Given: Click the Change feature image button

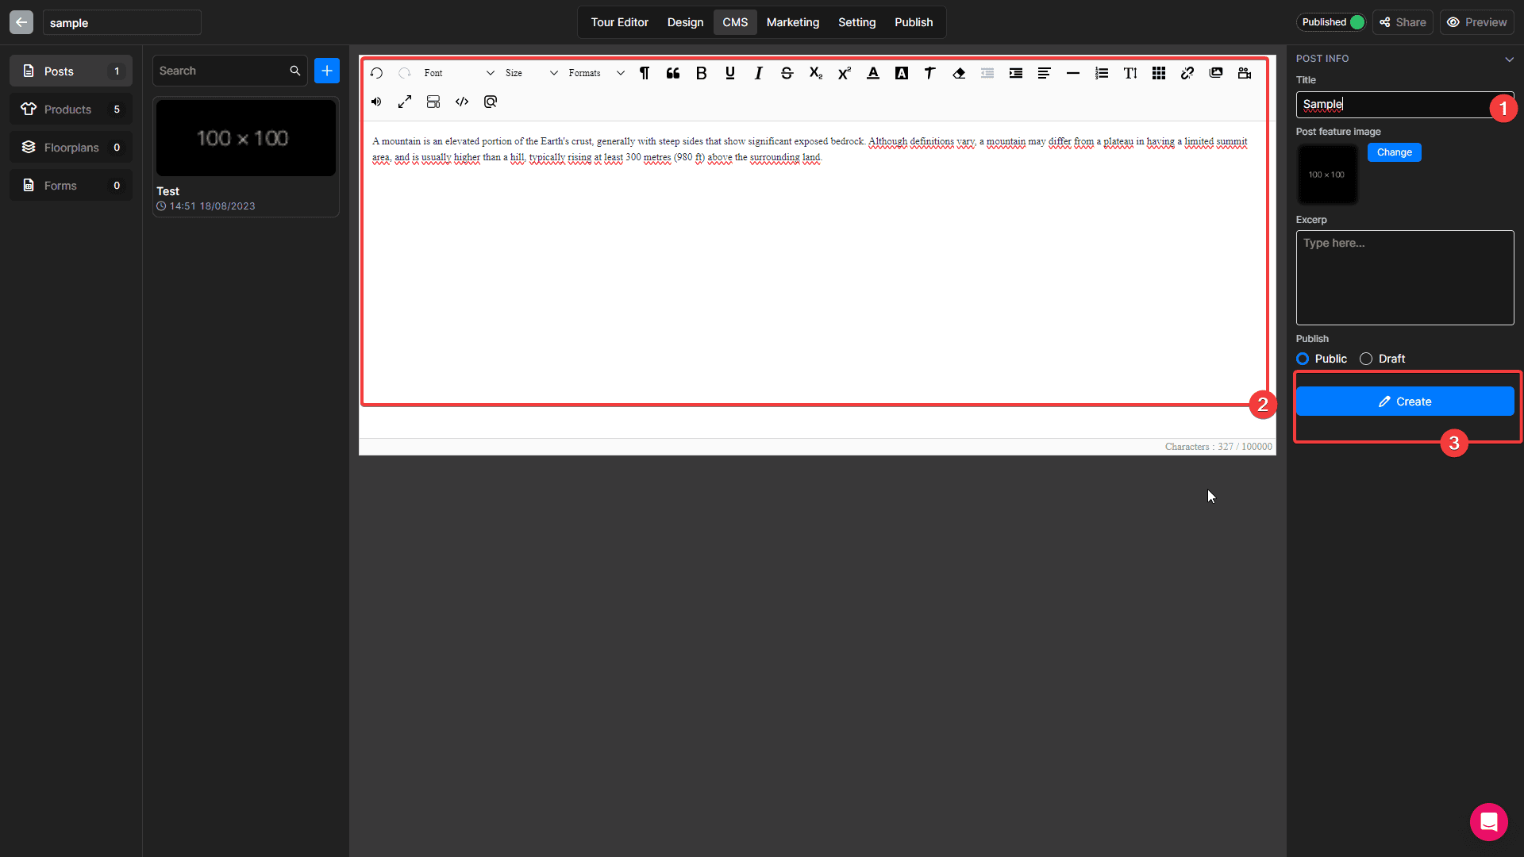Looking at the screenshot, I should tap(1394, 152).
